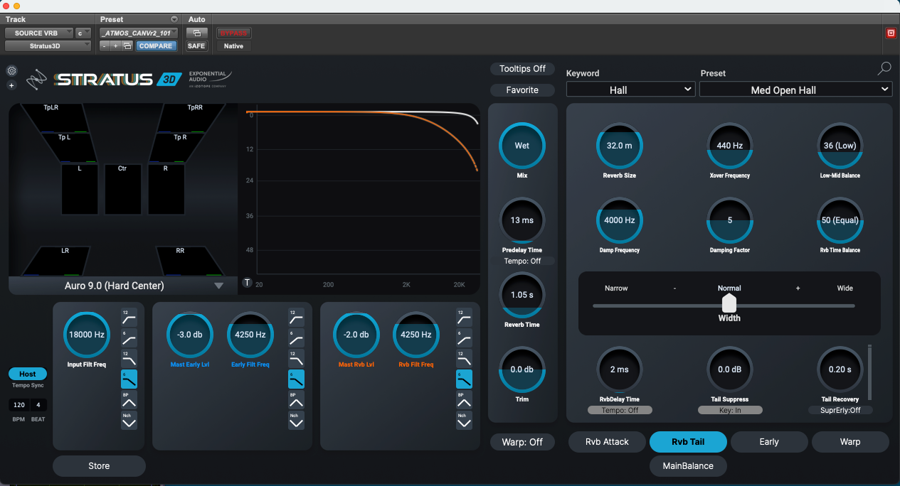
Task: Toggle the Favorite button
Action: tap(523, 90)
